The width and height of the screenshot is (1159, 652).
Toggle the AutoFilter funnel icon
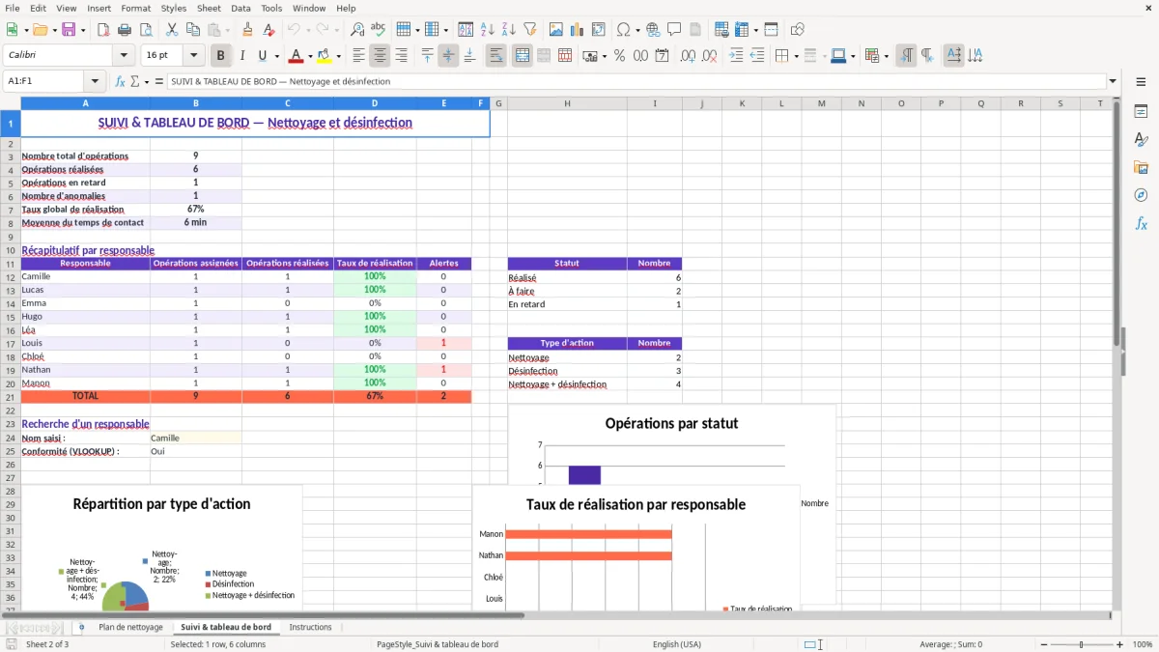tap(529, 30)
